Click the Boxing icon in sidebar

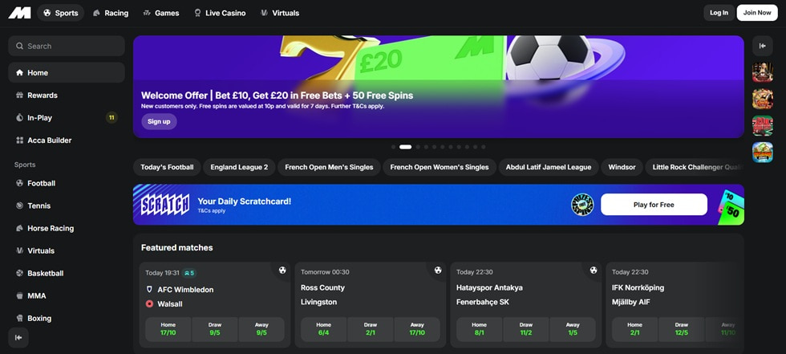pos(19,318)
